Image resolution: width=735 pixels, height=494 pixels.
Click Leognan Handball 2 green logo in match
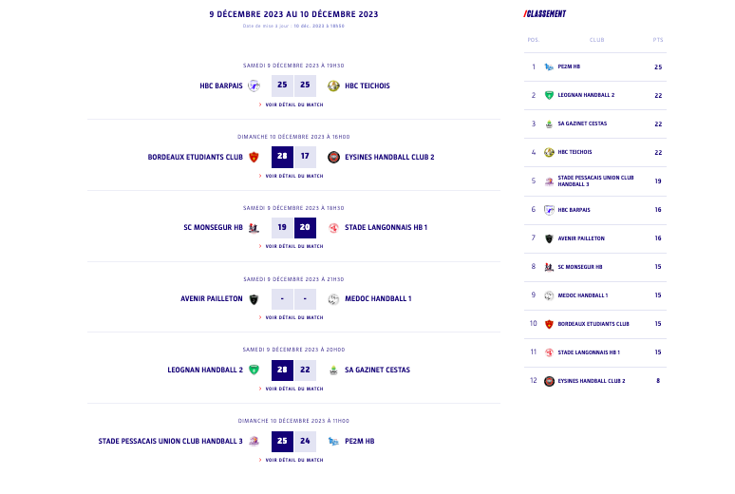tap(254, 370)
